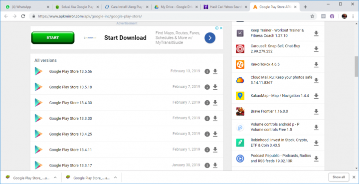
Task: Download КиноПоиск 4.6.5 via arrow icon
Action: (316, 64)
